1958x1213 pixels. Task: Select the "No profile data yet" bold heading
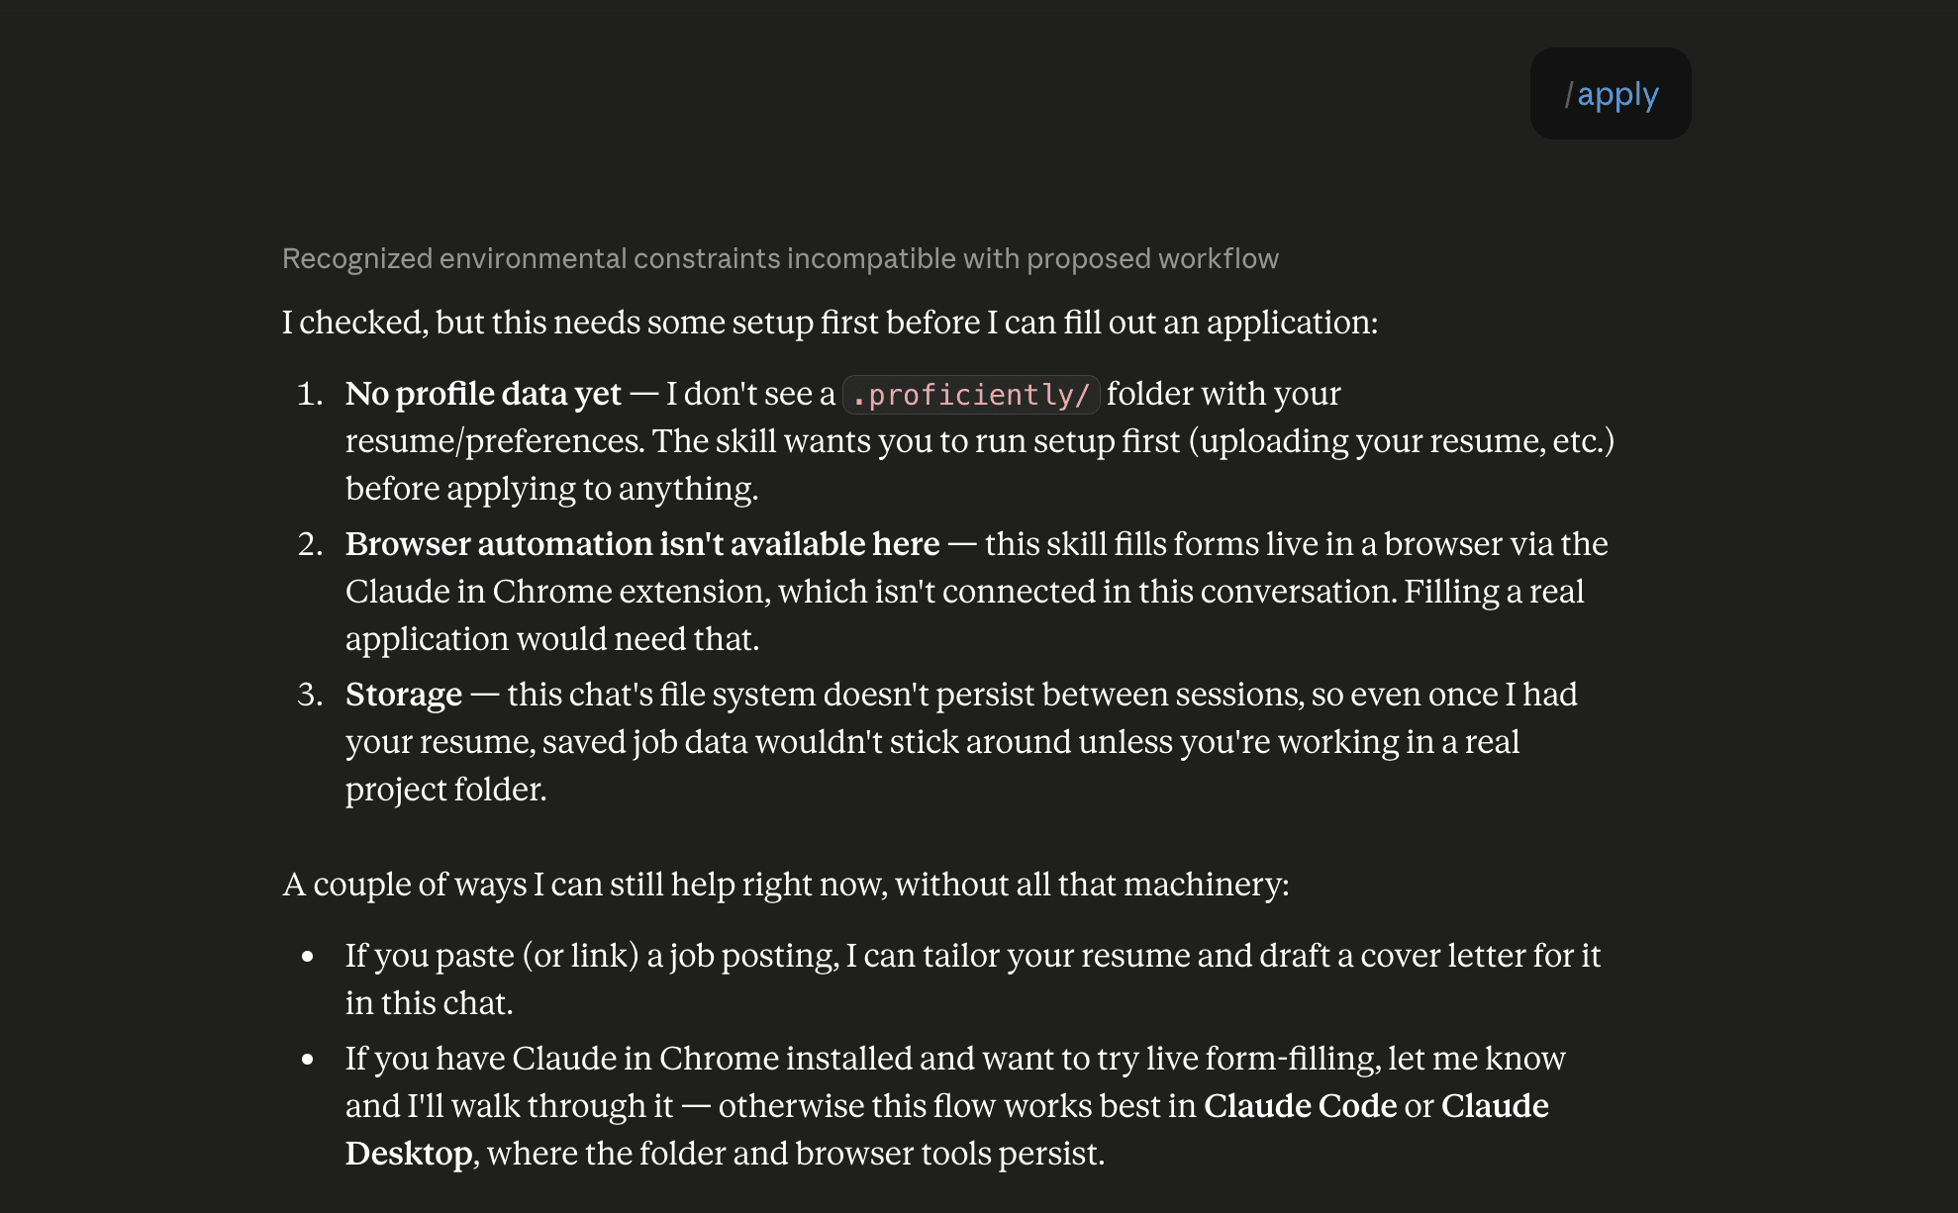483,394
